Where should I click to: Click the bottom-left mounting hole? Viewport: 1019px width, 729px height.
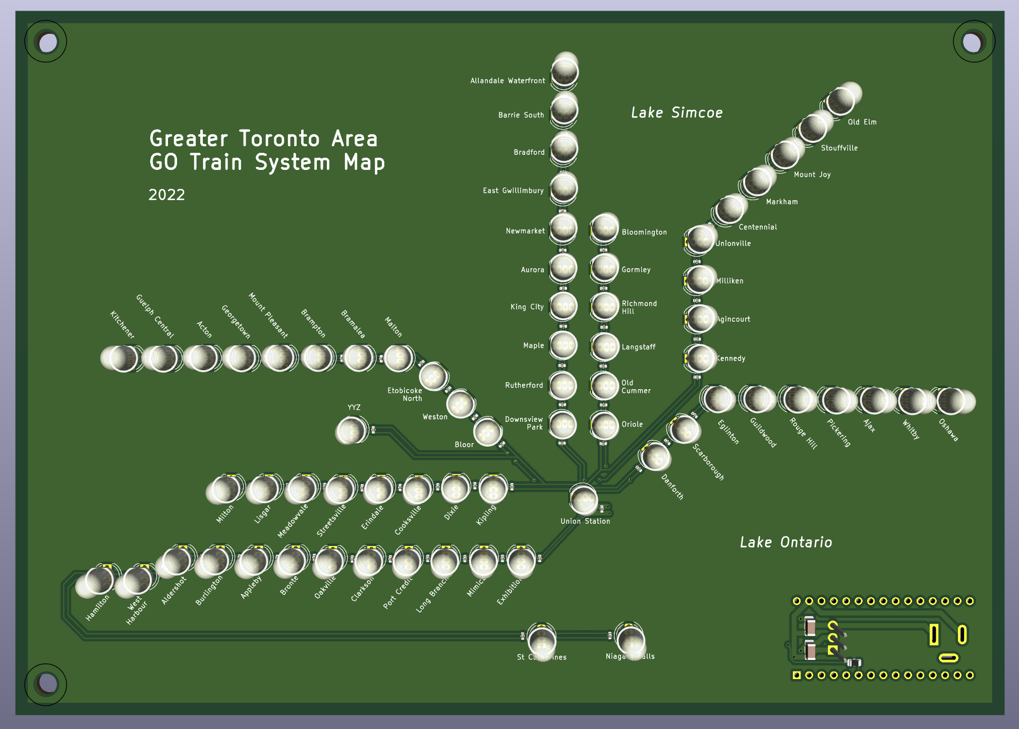click(x=46, y=684)
